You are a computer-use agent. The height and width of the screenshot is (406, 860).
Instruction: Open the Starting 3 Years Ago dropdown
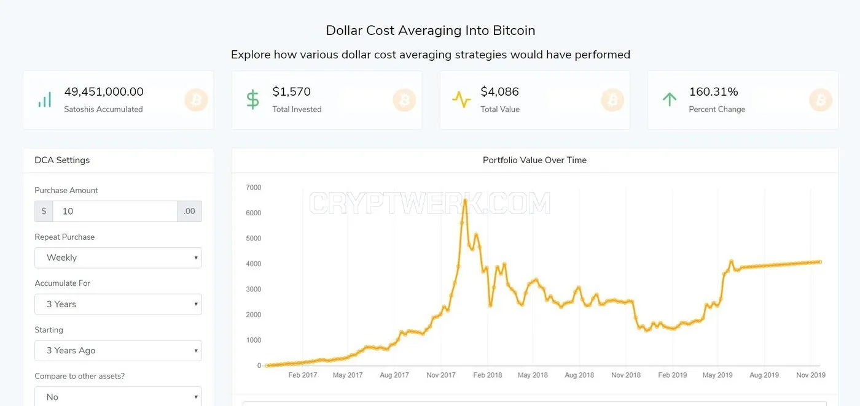(x=118, y=351)
